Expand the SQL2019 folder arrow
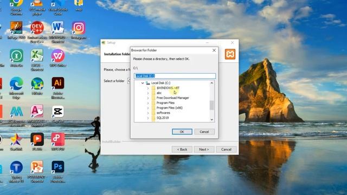 pos(148,118)
